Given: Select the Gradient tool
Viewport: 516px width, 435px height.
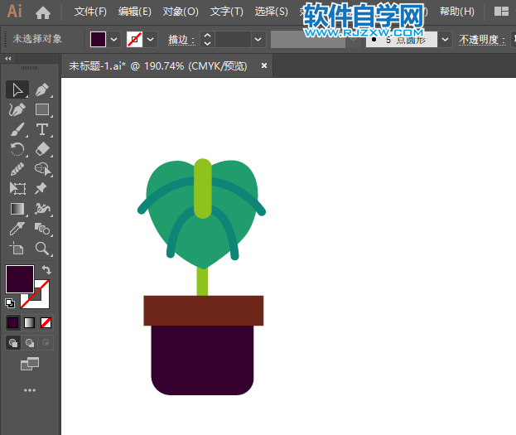Looking at the screenshot, I should [x=17, y=209].
